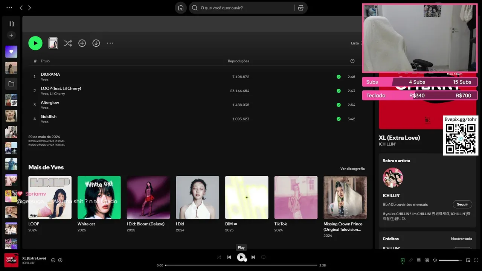482x271 pixels.
Task: Toggle the saved checkmark for Afterglow
Action: tap(339, 105)
